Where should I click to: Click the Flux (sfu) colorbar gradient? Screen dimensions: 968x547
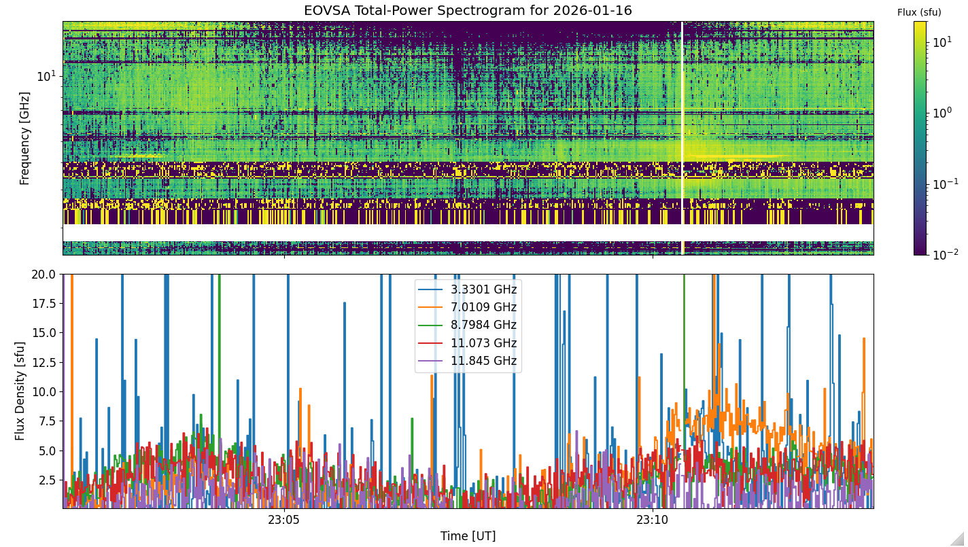click(920, 138)
